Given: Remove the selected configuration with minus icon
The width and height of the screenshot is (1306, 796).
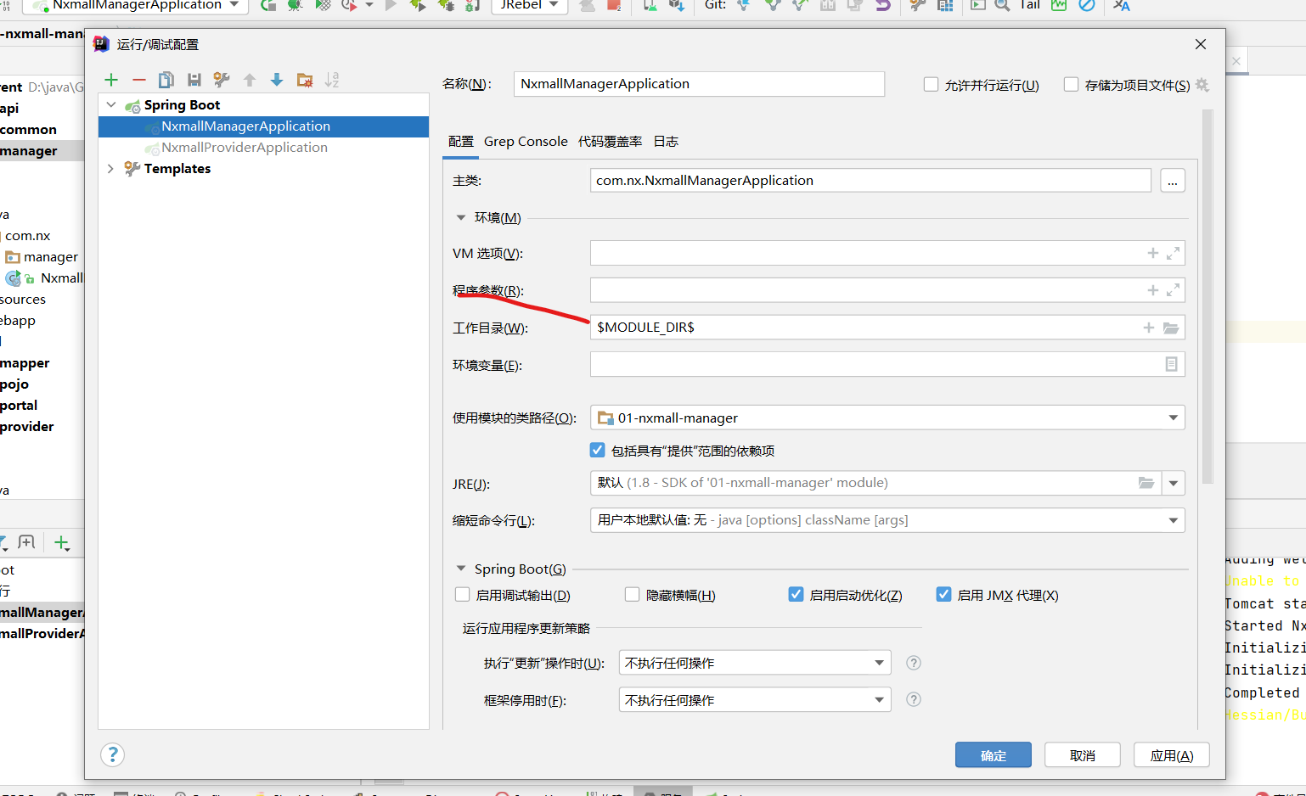Looking at the screenshot, I should [x=139, y=80].
